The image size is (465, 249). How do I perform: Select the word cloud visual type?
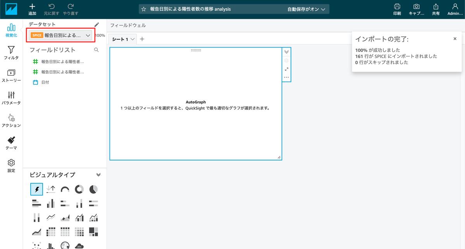(79, 245)
